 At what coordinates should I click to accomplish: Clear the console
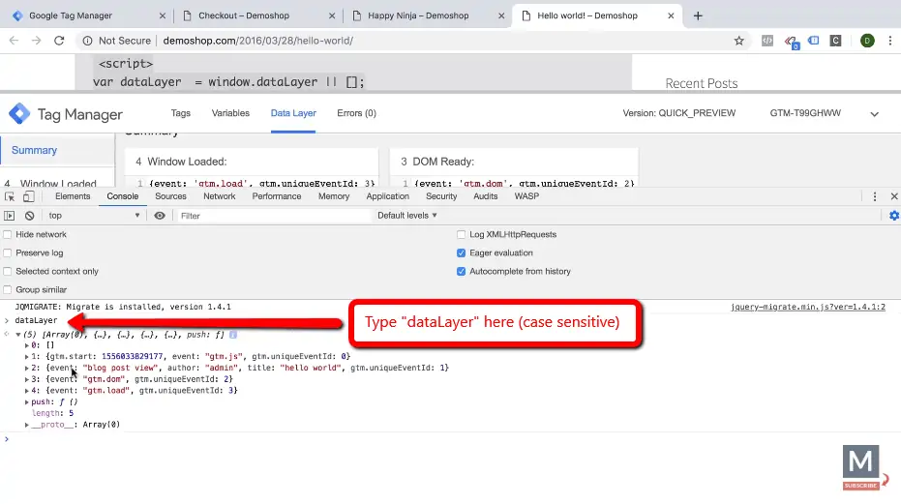point(29,216)
